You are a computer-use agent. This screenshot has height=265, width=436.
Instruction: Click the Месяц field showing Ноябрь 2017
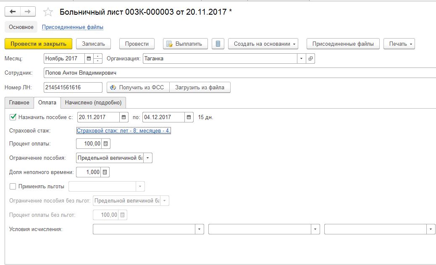pyautogui.click(x=64, y=59)
